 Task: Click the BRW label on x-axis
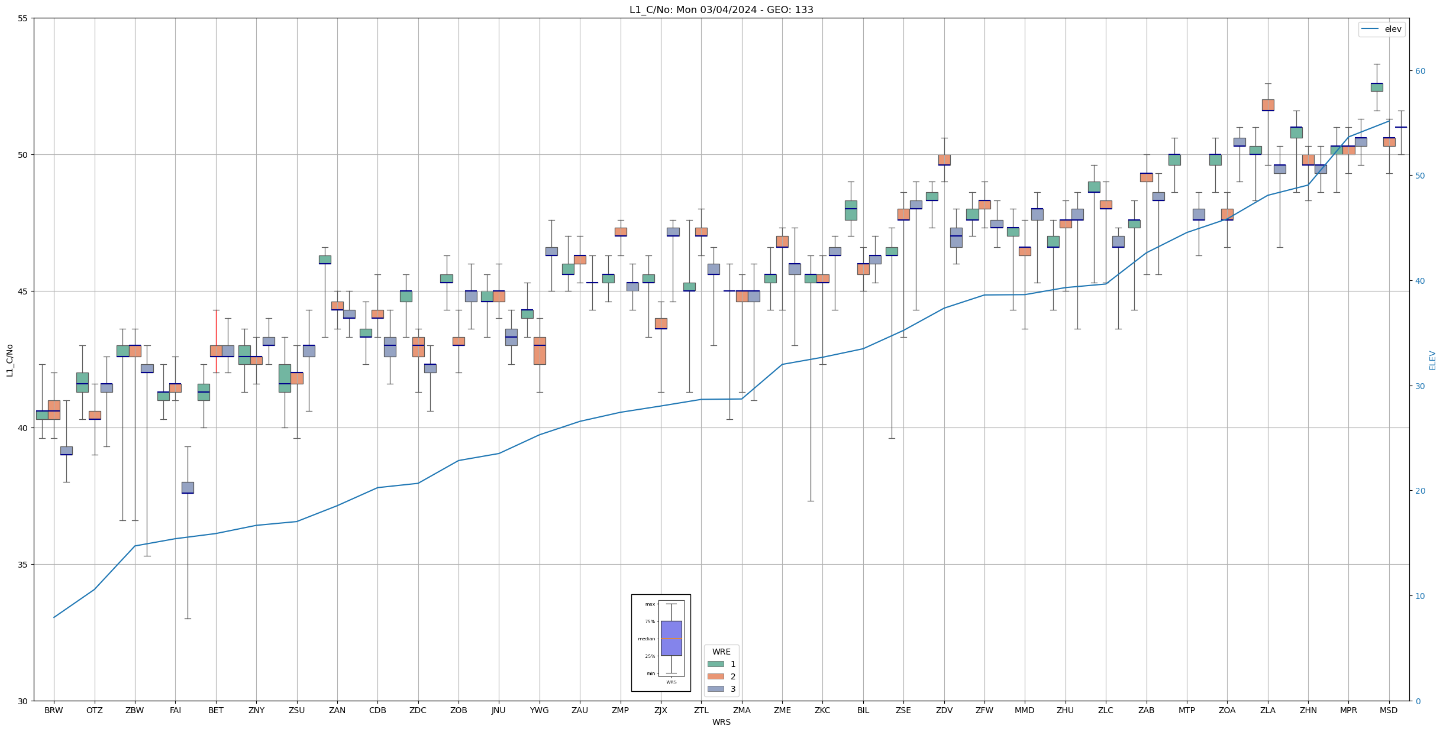pyautogui.click(x=54, y=710)
